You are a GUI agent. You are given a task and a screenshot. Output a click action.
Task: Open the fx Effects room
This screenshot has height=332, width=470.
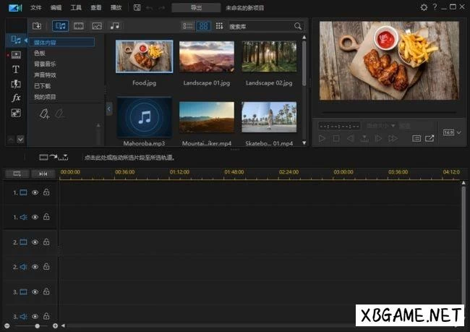pyautogui.click(x=15, y=98)
